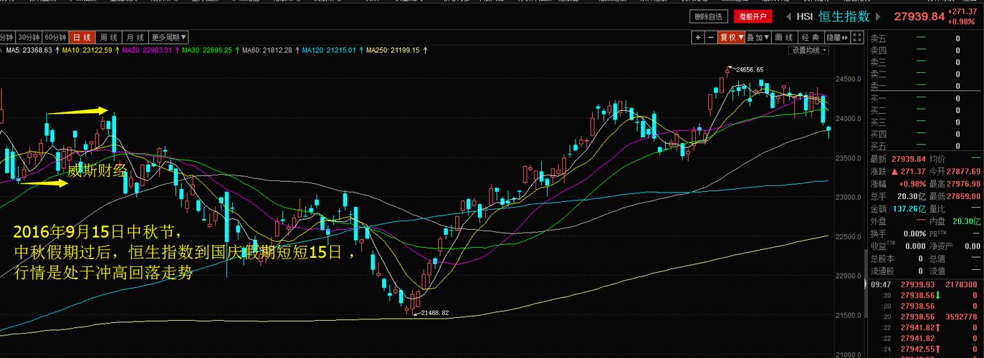The image size is (984, 358).
Task: Click the 内盘 20.30亿 value
Action: 967,221
